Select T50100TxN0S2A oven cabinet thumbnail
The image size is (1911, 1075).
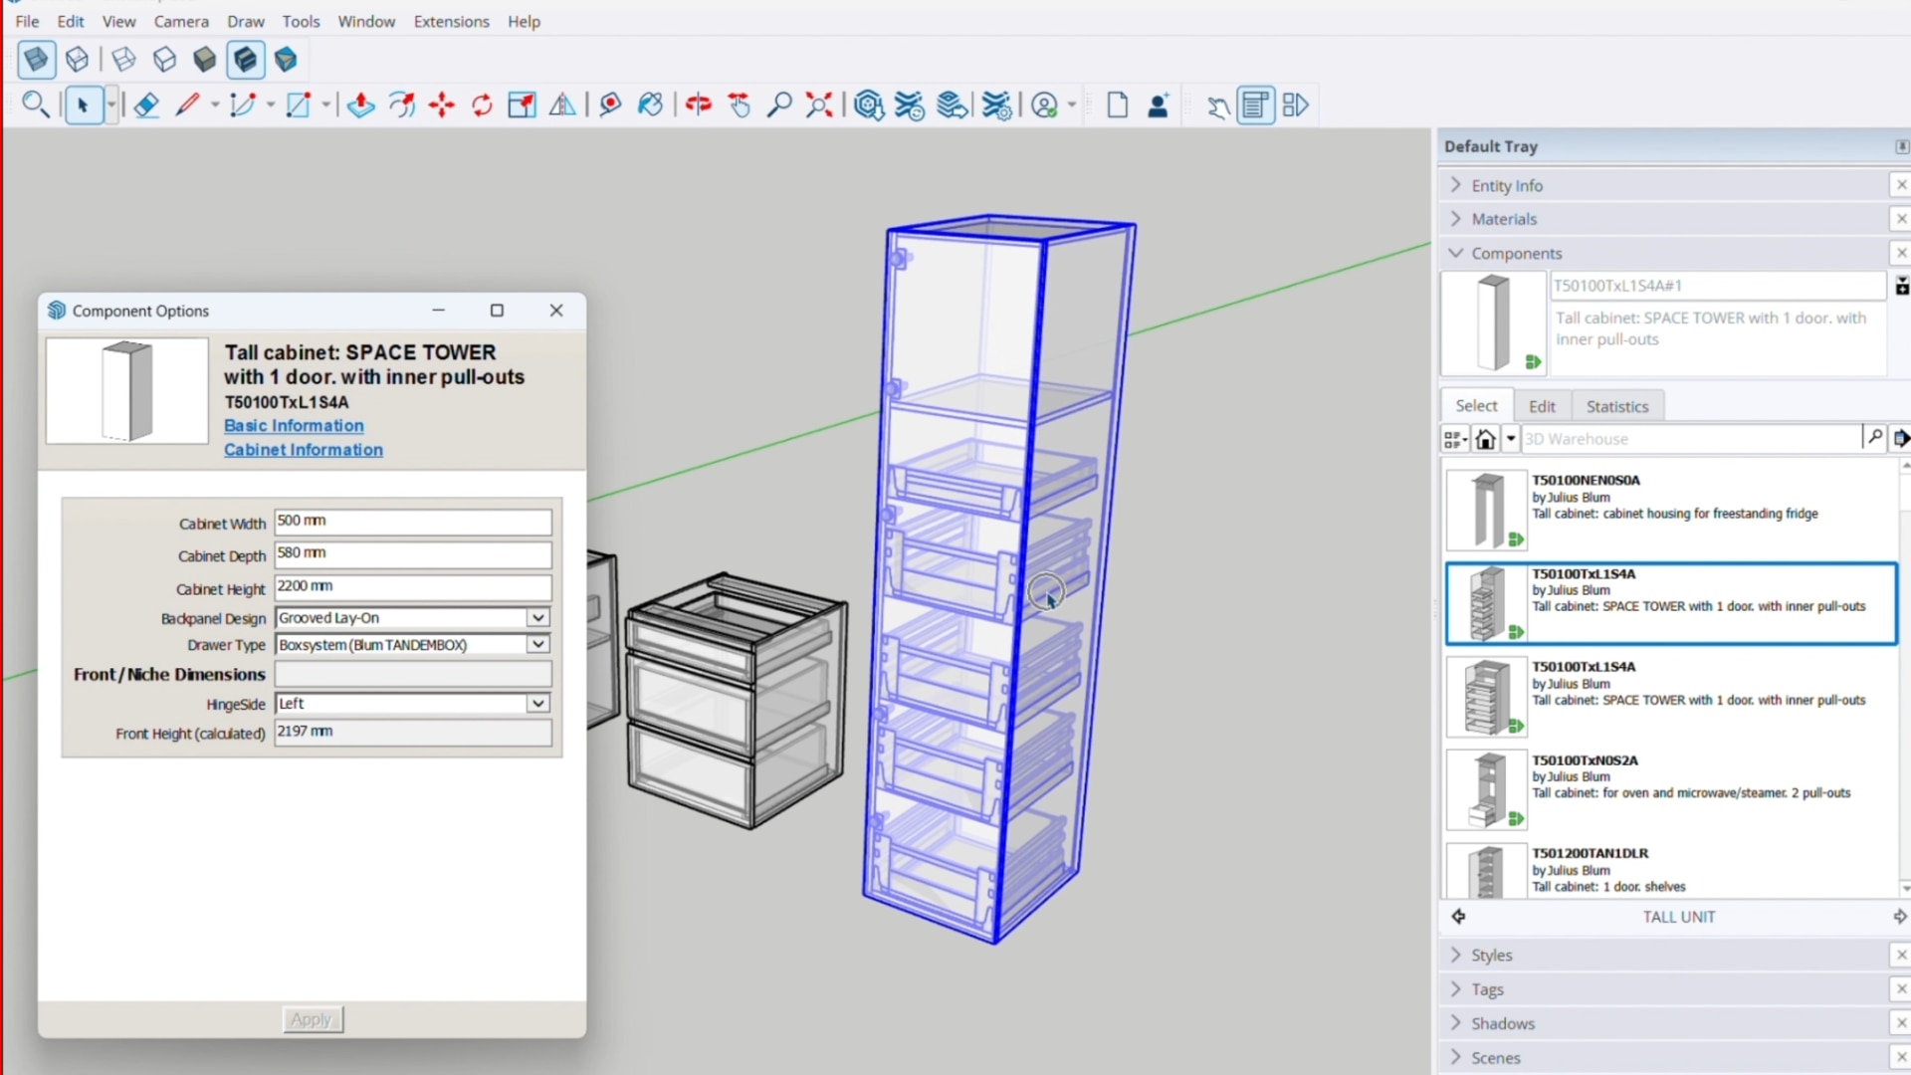[x=1486, y=789]
